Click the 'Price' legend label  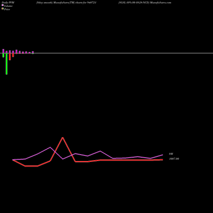pos(7,9)
